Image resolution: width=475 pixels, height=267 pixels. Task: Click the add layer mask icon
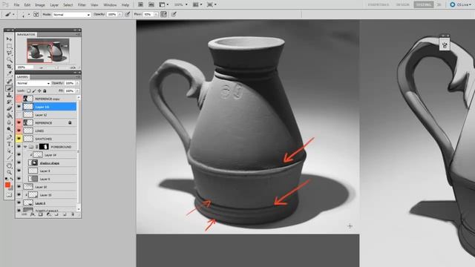[x=40, y=214]
